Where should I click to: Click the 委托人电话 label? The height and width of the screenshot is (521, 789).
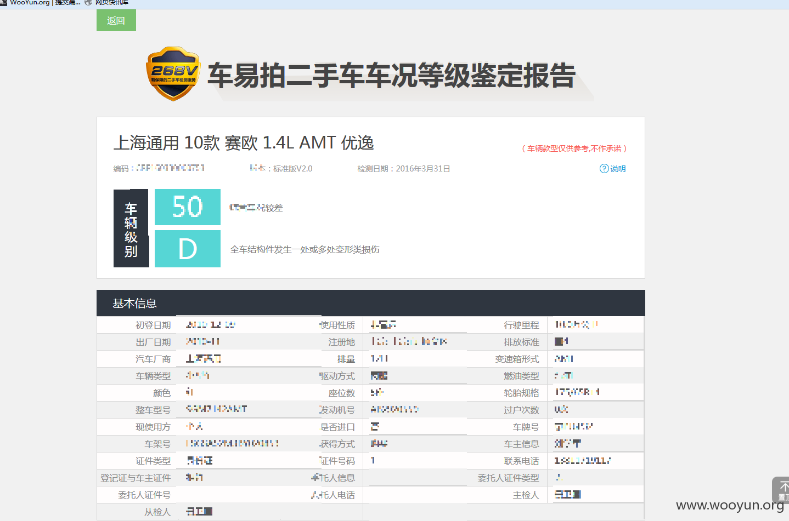[x=333, y=495]
